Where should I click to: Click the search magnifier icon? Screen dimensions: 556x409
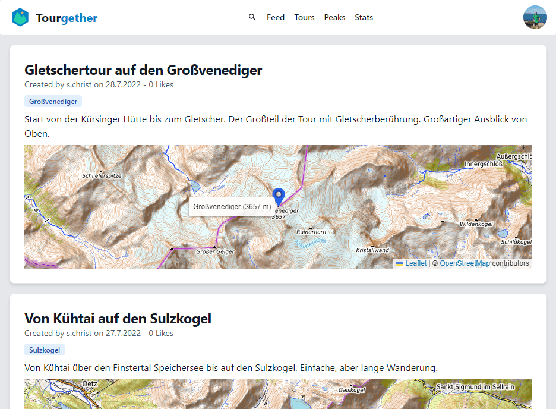252,17
